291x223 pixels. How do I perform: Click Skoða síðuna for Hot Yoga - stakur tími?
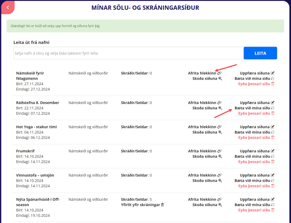pos(204,132)
